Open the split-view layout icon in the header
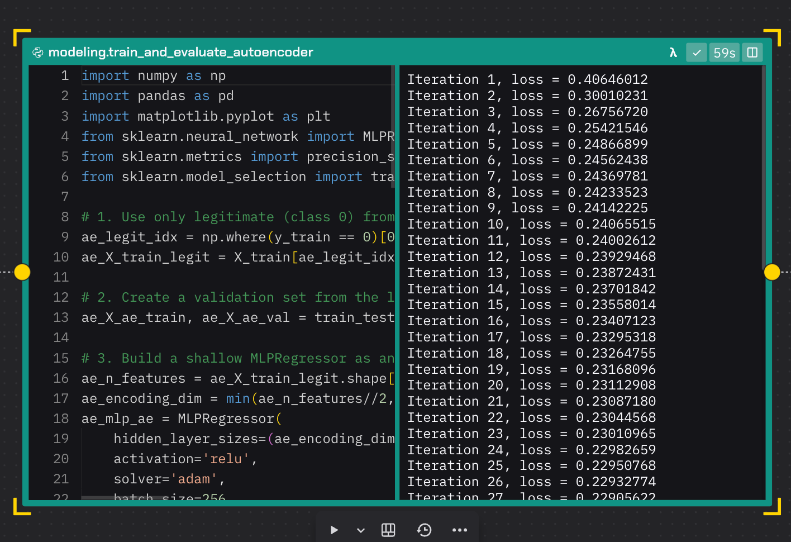Screen dimensions: 791x542 click(752, 52)
